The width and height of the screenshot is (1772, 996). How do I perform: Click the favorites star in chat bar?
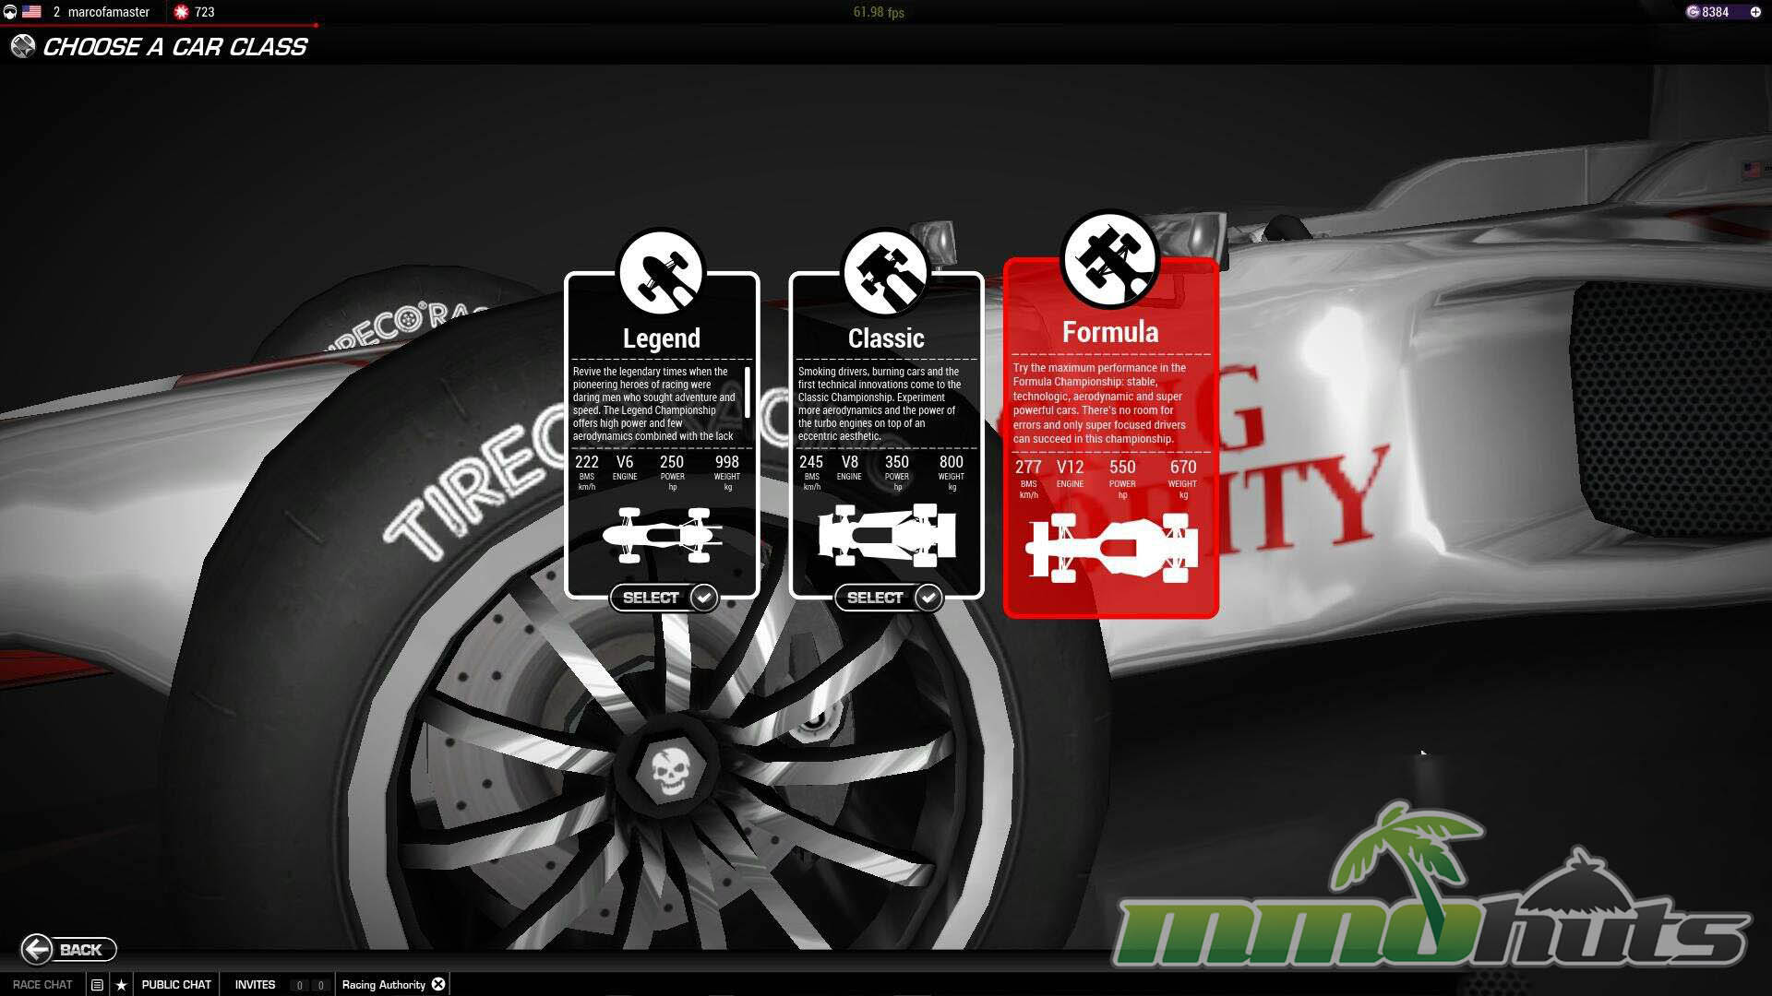(x=121, y=985)
